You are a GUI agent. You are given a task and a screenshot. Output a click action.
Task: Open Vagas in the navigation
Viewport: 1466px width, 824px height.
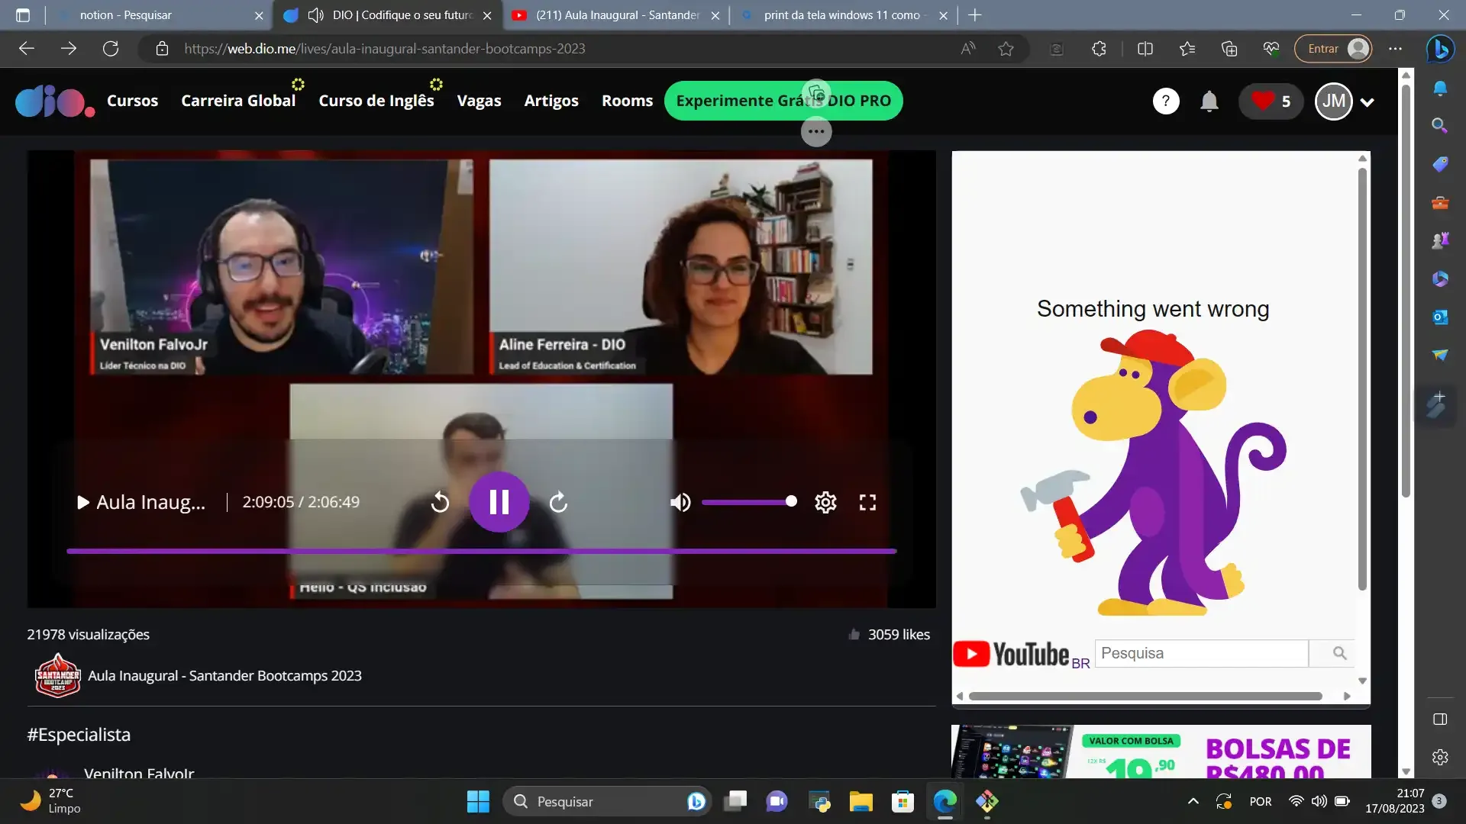[x=479, y=101]
